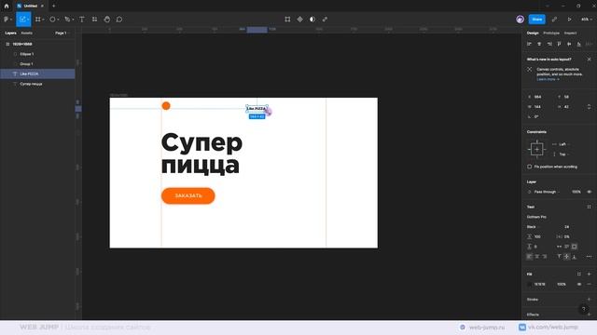Open the Learn more link

tap(548, 79)
